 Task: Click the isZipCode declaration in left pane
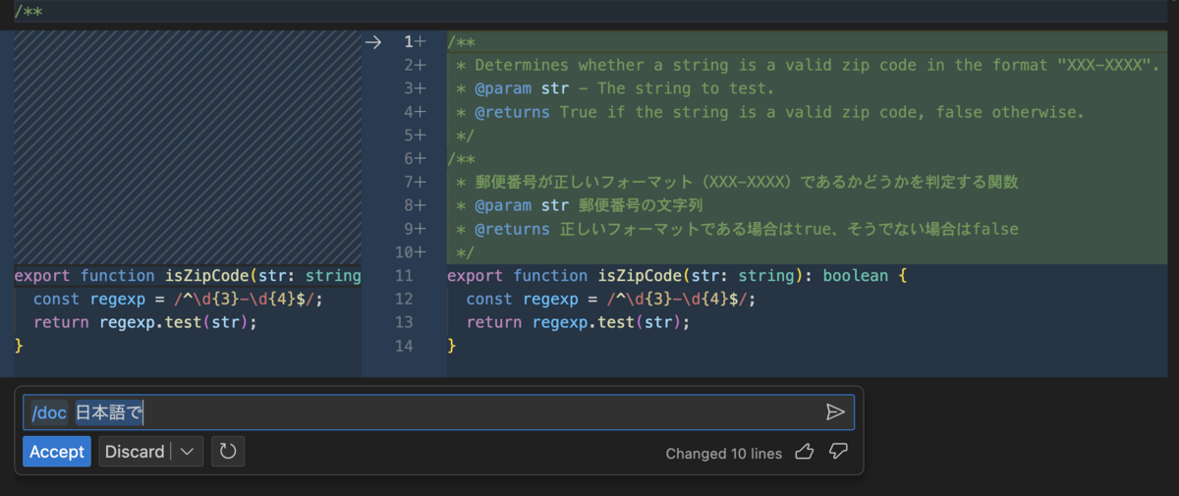click(188, 276)
